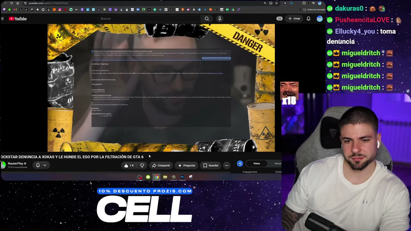Toggle NauterPlay channel notification bell

(x=38, y=165)
